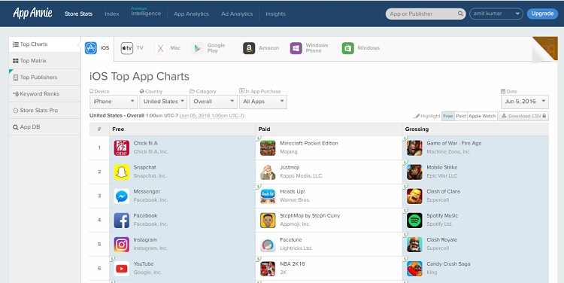Open the Instagram app icon

(x=122, y=245)
